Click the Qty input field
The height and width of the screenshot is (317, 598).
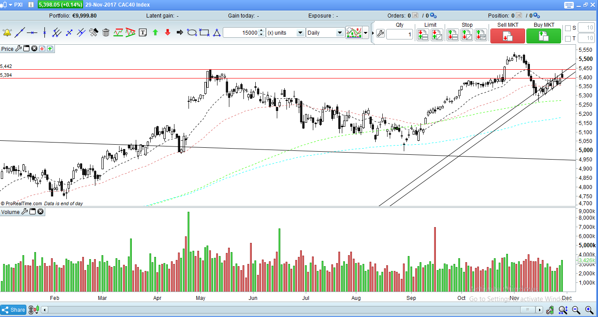[x=400, y=34]
